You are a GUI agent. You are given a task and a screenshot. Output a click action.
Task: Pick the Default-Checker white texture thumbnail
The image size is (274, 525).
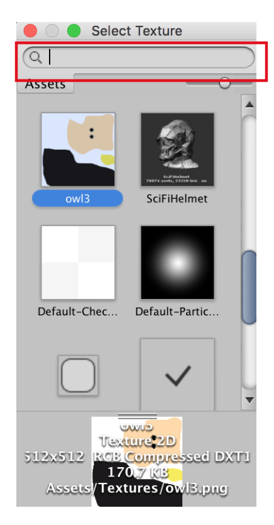pos(78,262)
